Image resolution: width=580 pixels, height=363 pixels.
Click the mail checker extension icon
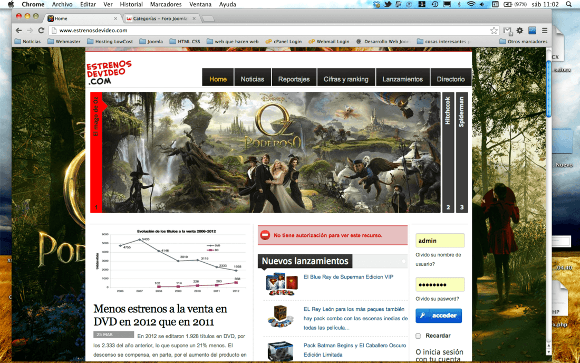507,31
